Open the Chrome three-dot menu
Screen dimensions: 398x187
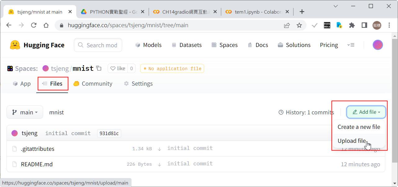tap(389, 25)
